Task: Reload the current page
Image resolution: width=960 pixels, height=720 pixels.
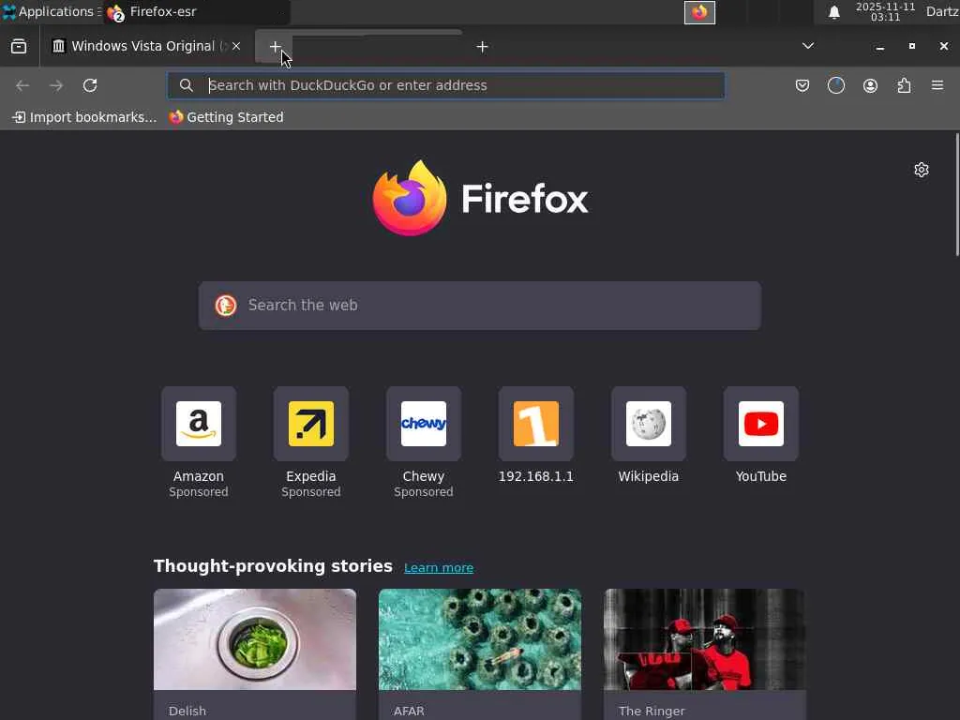Action: point(90,85)
